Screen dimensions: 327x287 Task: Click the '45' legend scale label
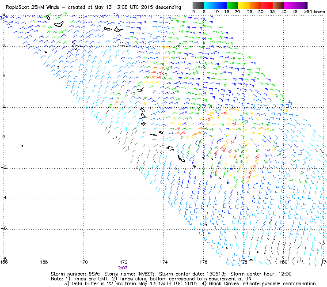pyautogui.click(x=295, y=11)
